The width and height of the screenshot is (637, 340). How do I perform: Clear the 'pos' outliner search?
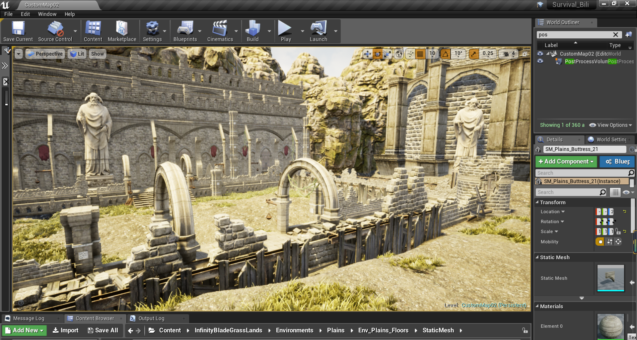click(x=616, y=35)
